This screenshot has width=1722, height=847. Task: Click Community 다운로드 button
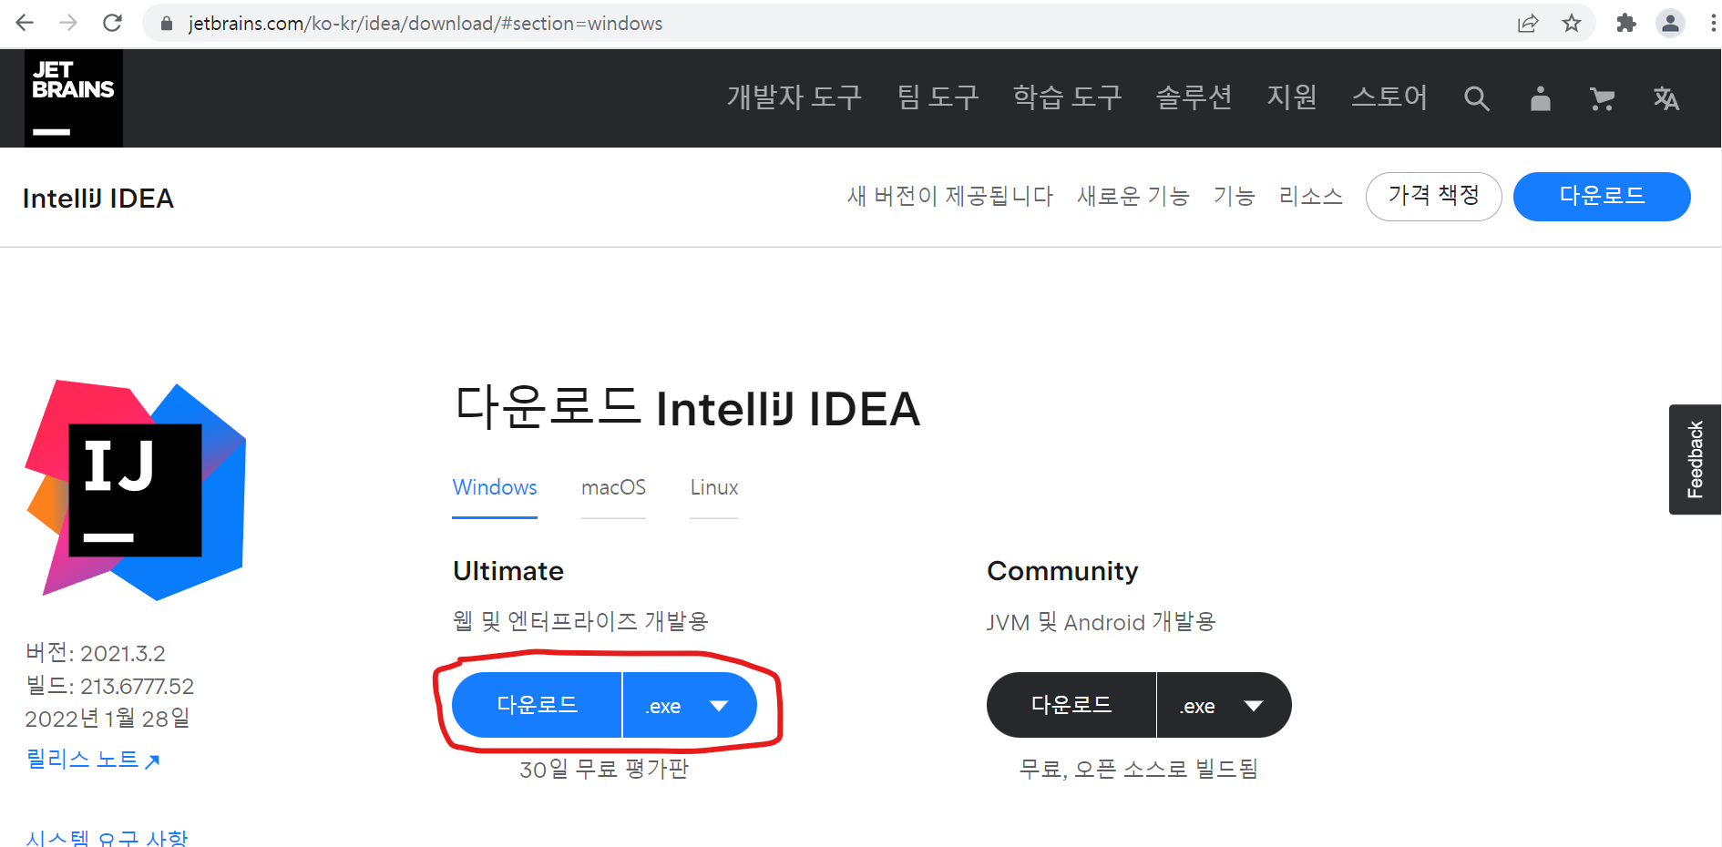[x=1071, y=705]
